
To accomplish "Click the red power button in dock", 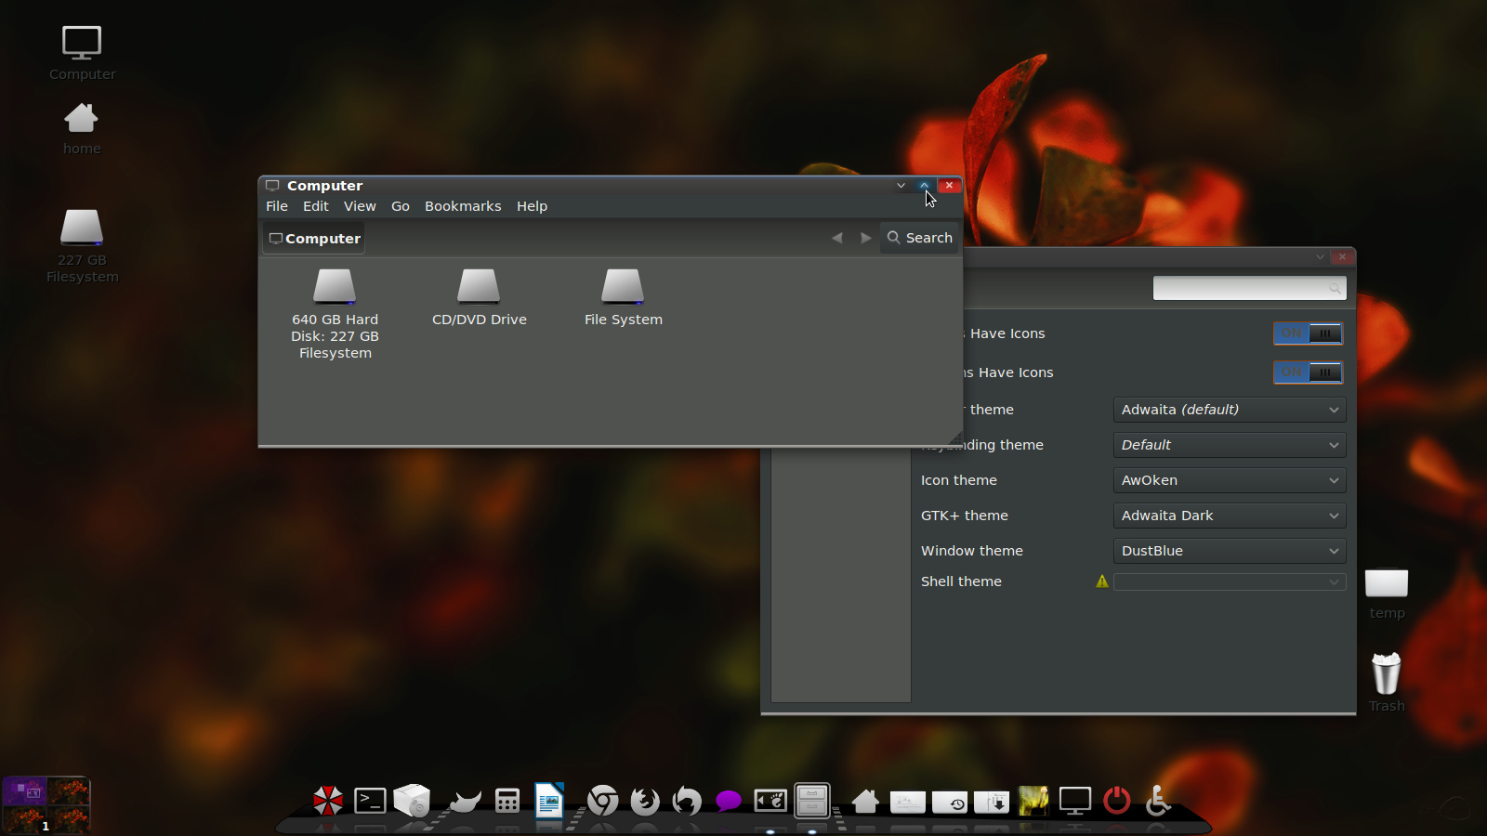I will [x=1117, y=800].
